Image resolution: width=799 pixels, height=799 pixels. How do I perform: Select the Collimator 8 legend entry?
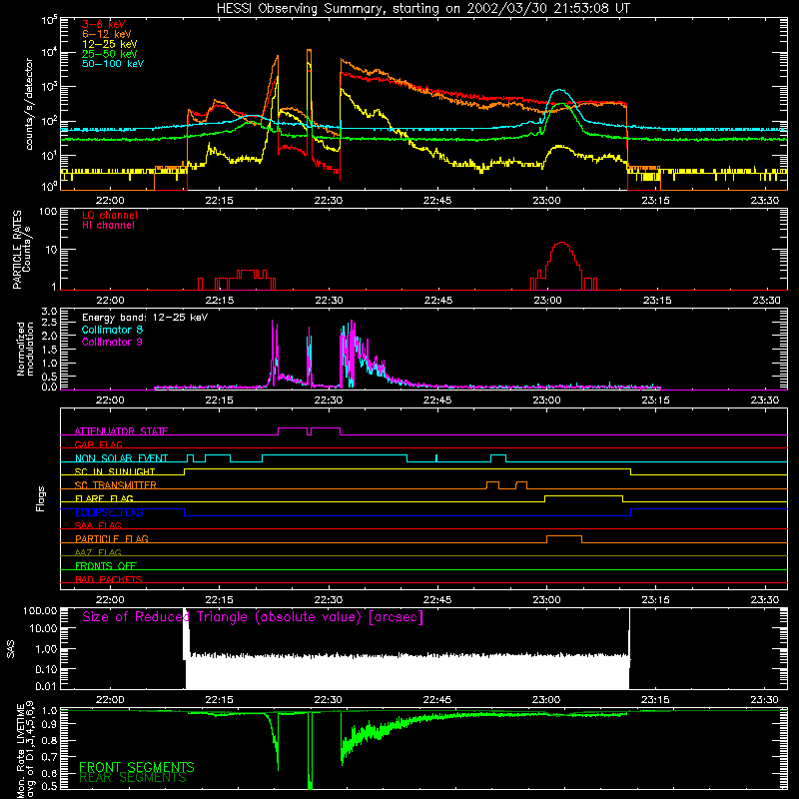[x=112, y=331]
